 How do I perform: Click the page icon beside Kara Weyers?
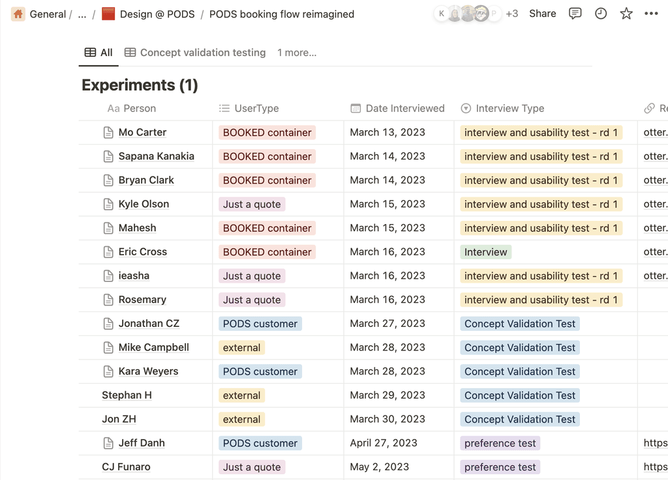[108, 372]
